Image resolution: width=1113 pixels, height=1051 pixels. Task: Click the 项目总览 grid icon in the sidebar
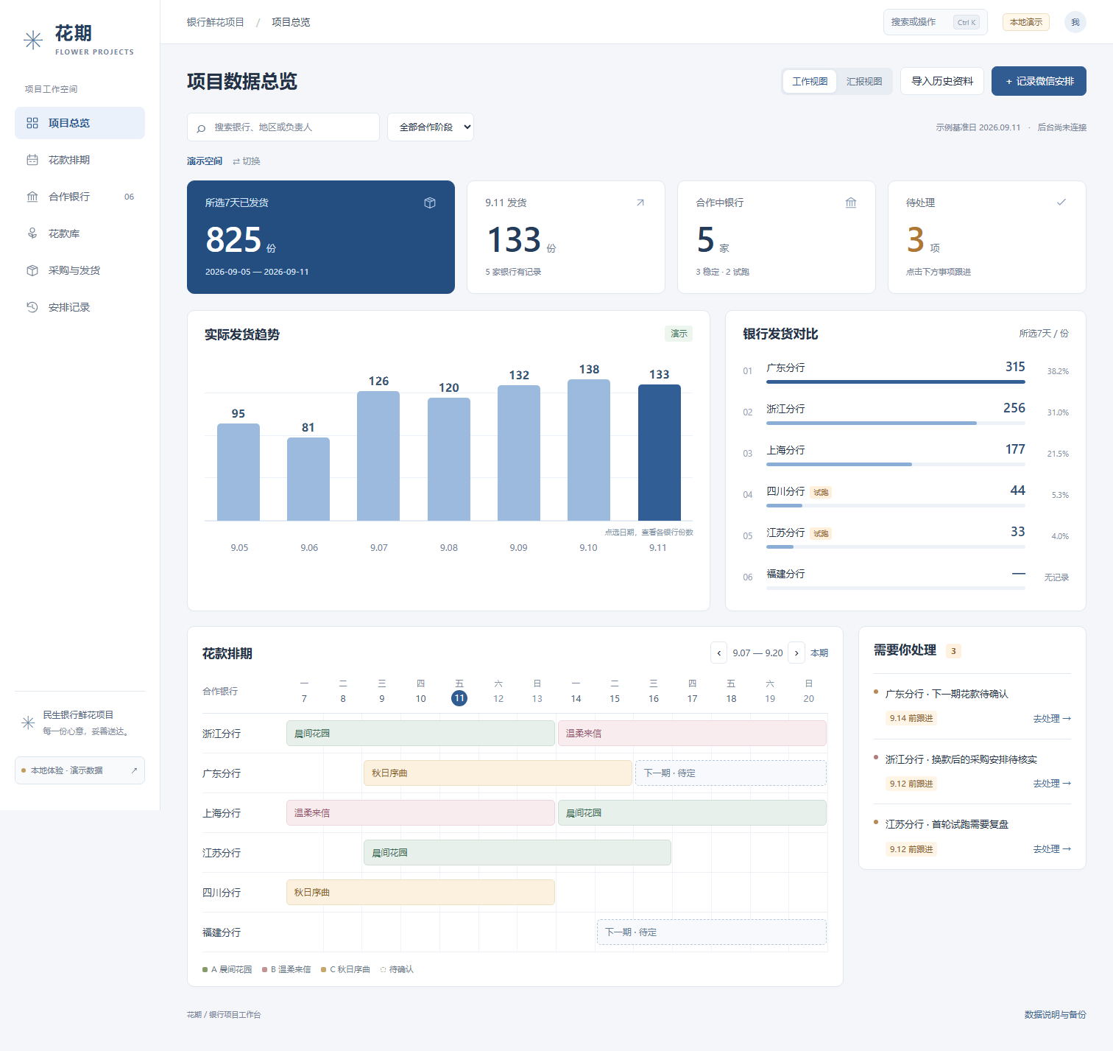(32, 123)
